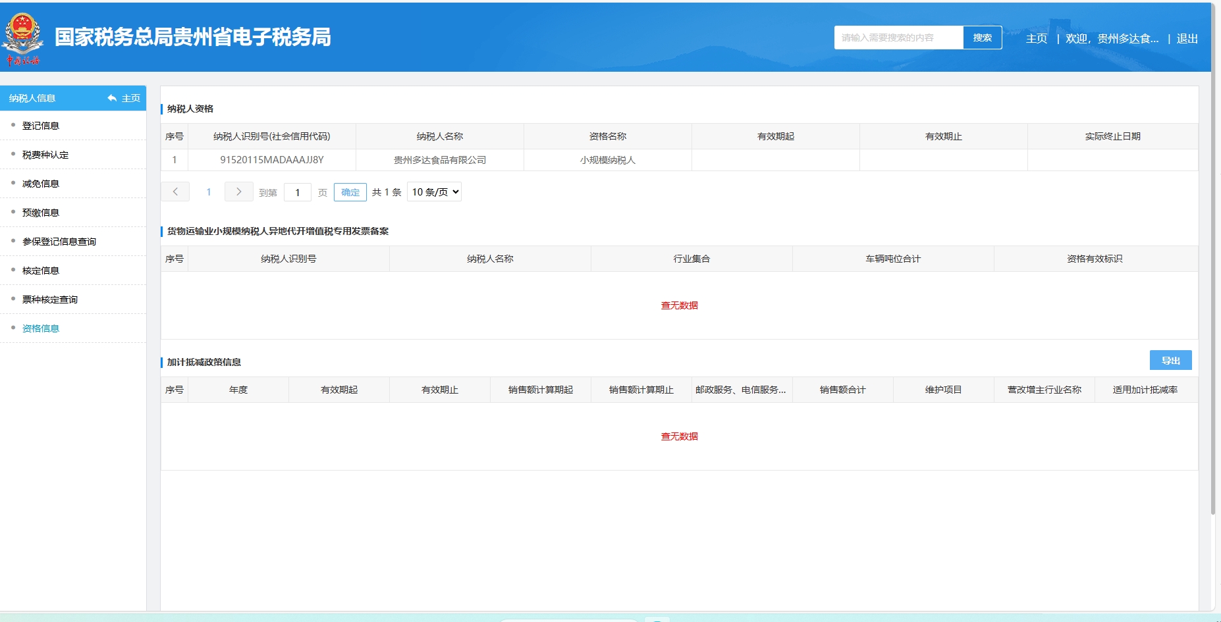Select 预缴信息 from the sidebar
Image resolution: width=1221 pixels, height=622 pixels.
pyautogui.click(x=41, y=213)
